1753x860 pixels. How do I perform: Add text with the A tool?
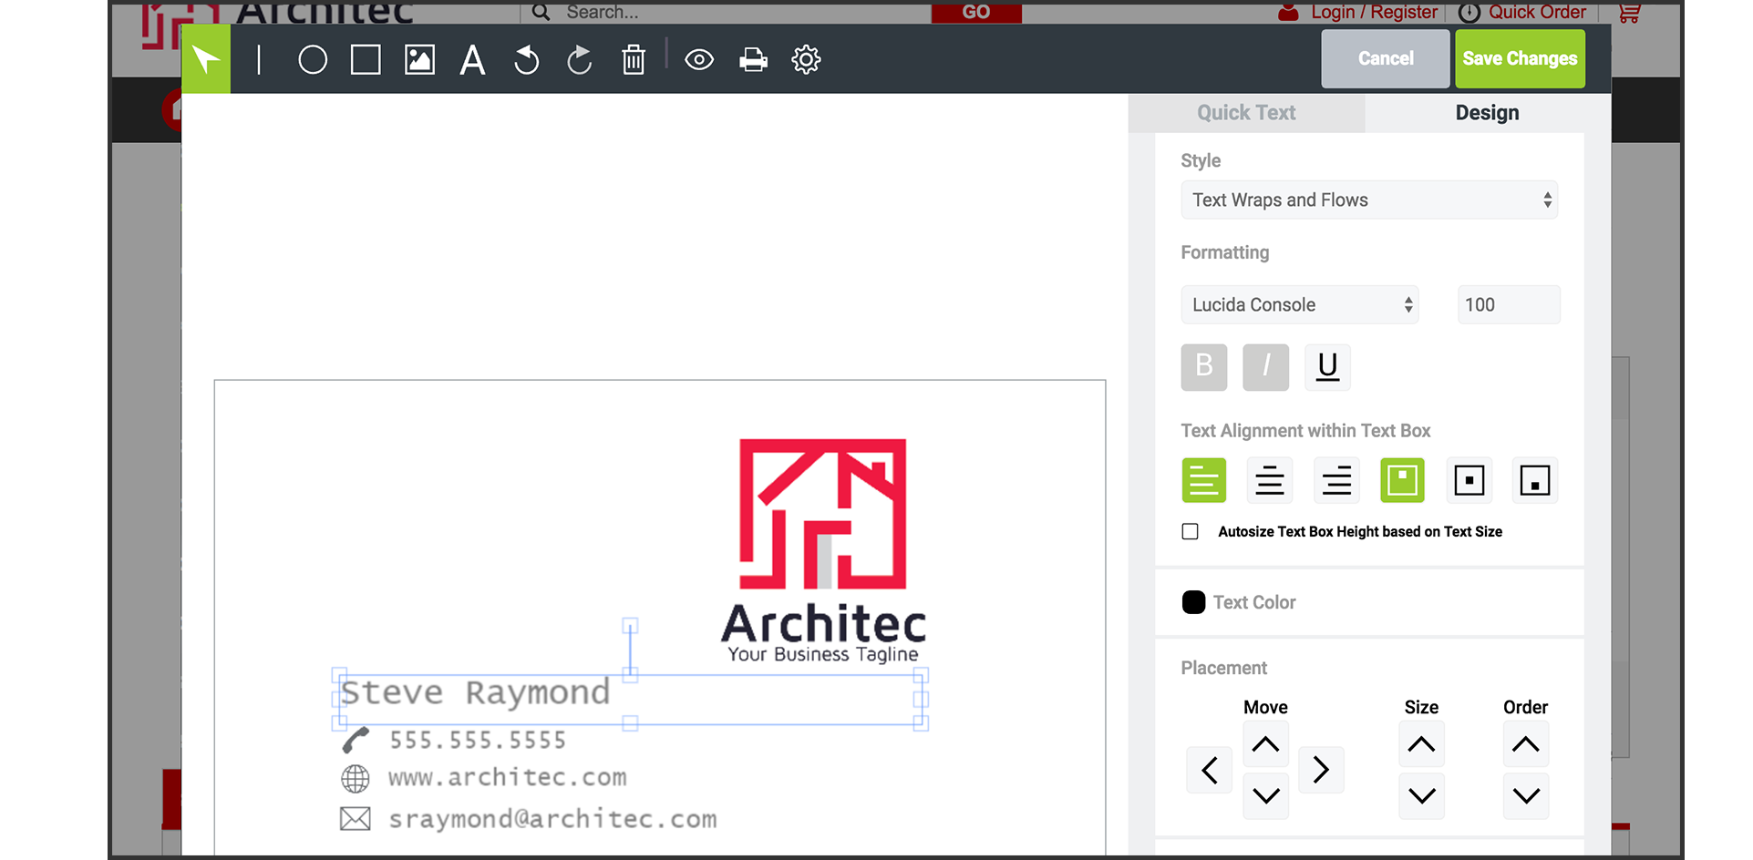pyautogui.click(x=472, y=60)
